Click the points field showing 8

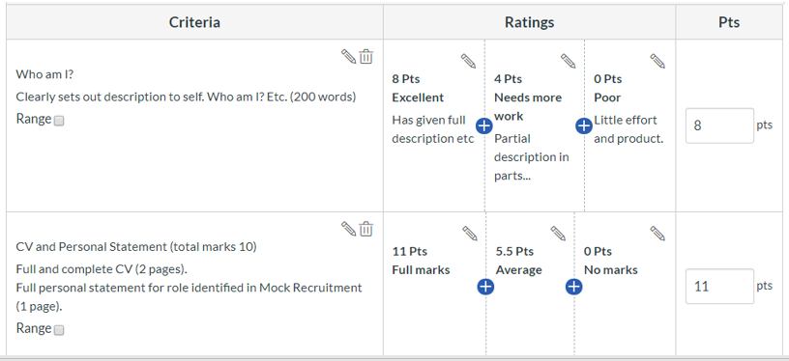coord(719,125)
